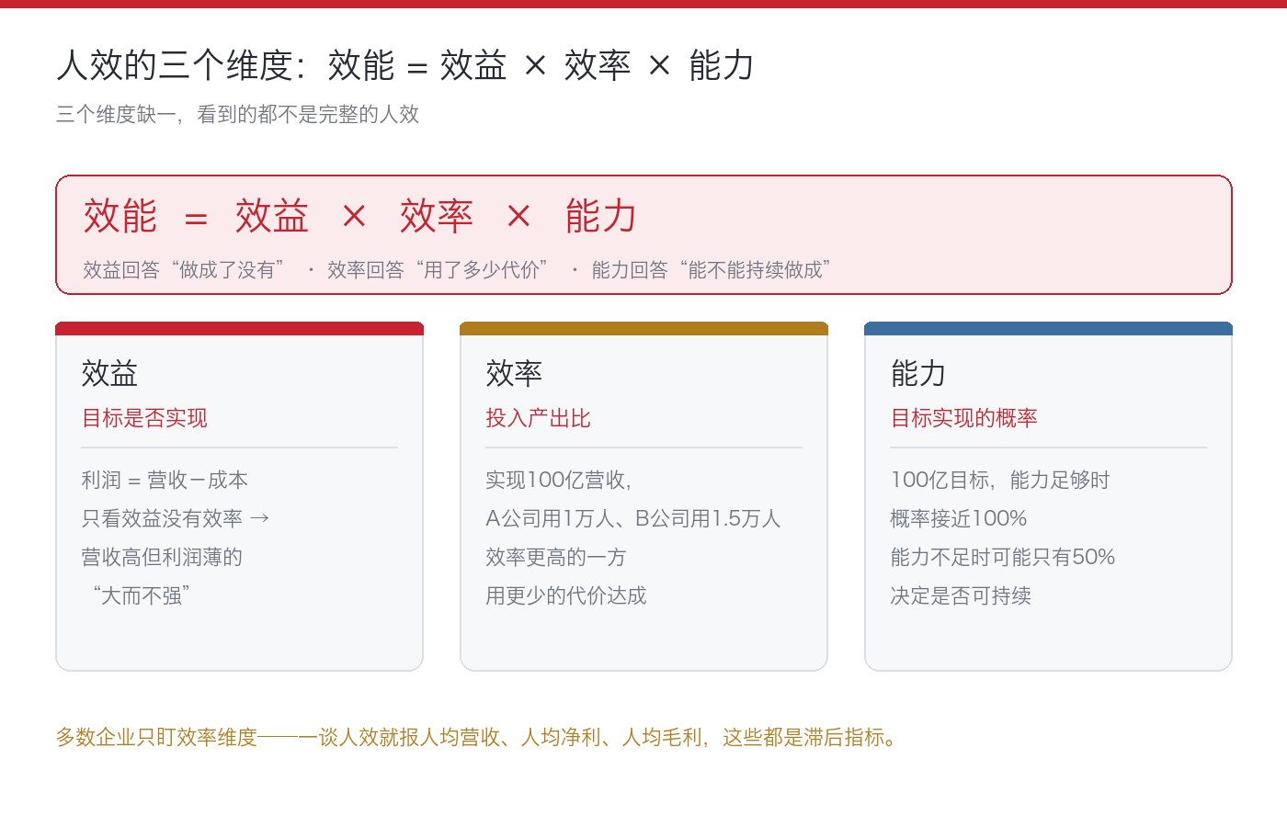Click the "效益" heading of the red-topped card

109,373
